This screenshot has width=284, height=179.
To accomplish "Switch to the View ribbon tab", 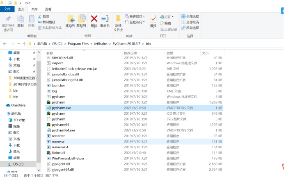I will tap(48, 9).
